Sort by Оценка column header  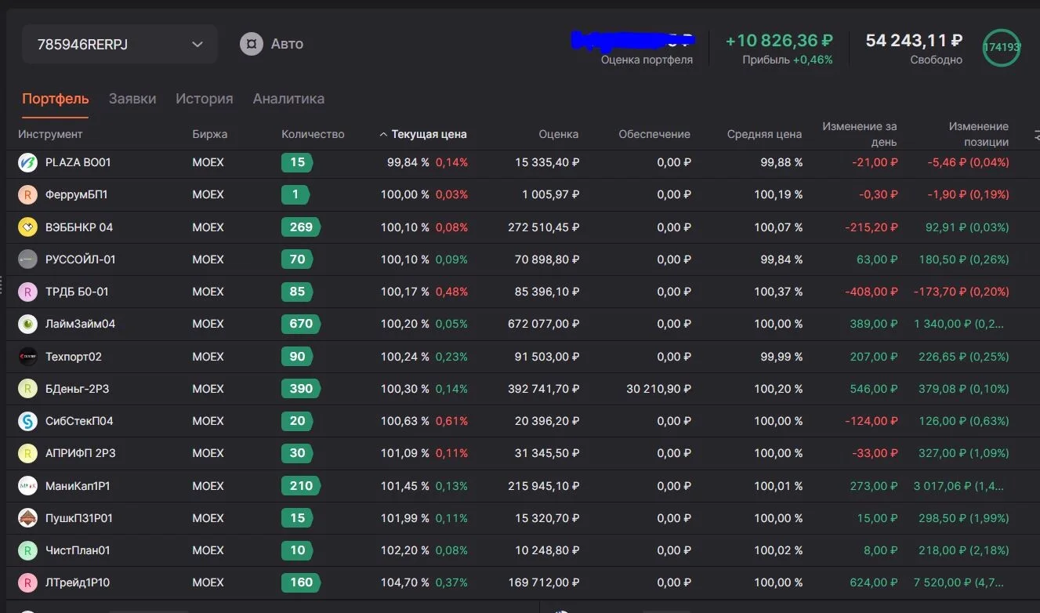pyautogui.click(x=559, y=134)
